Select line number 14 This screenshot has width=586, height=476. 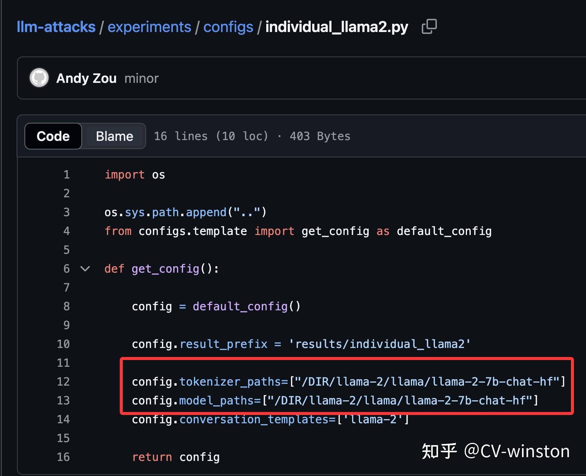[x=63, y=420]
